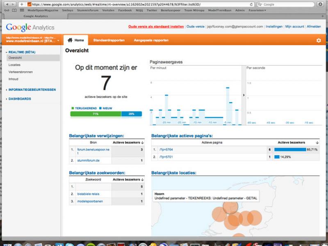This screenshot has height=246, width=328.
Task: Open a new tab with the tab bar plus
Action: pos(322,16)
